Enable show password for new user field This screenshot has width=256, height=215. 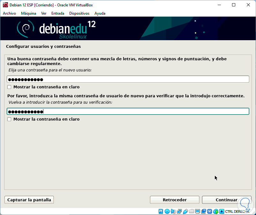9,87
